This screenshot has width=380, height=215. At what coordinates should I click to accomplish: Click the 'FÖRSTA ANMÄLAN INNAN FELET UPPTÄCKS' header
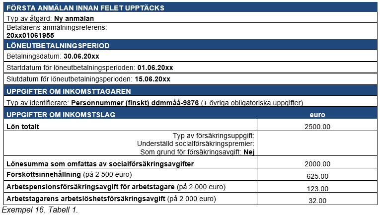click(84, 8)
